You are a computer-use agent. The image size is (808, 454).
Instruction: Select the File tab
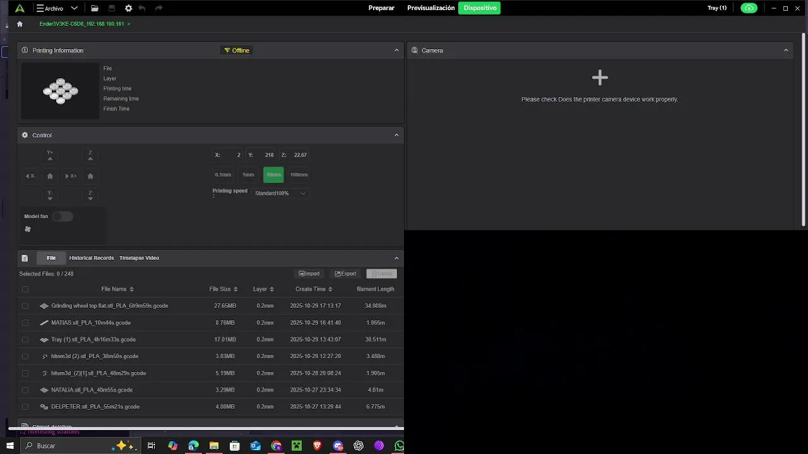click(51, 258)
